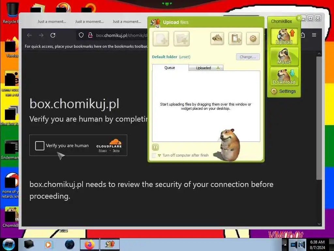Switch to the Queue tab

tap(170, 68)
